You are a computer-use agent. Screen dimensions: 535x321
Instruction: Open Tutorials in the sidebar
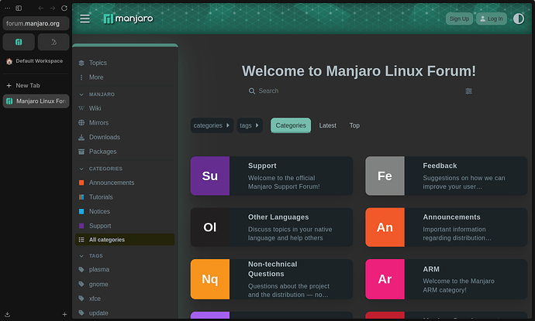[101, 197]
